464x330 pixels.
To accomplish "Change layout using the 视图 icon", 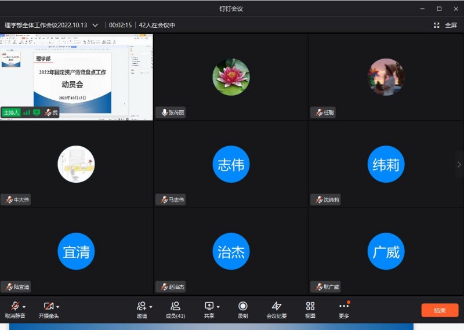I will 310,309.
